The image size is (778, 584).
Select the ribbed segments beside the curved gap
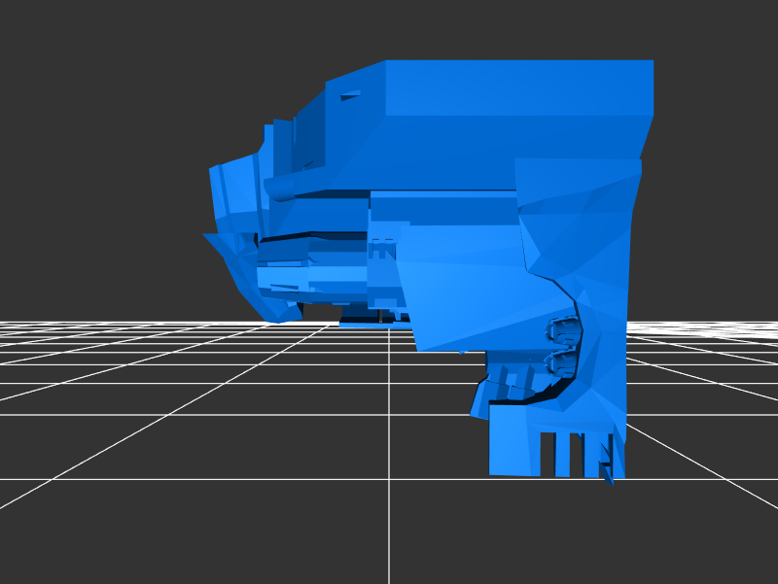(x=508, y=377)
